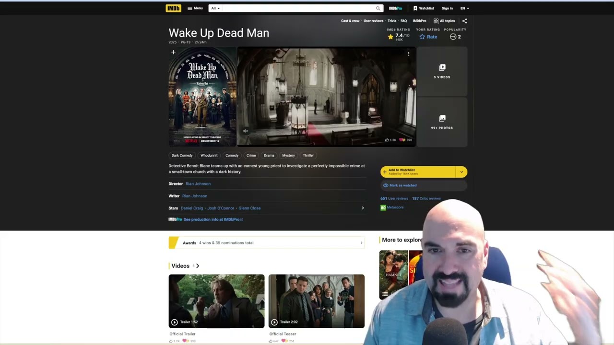This screenshot has height=345, width=614.
Task: Click the main trailer video frame
Action: (x=326, y=96)
